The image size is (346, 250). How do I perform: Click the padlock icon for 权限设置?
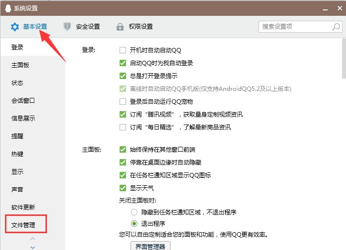click(120, 27)
